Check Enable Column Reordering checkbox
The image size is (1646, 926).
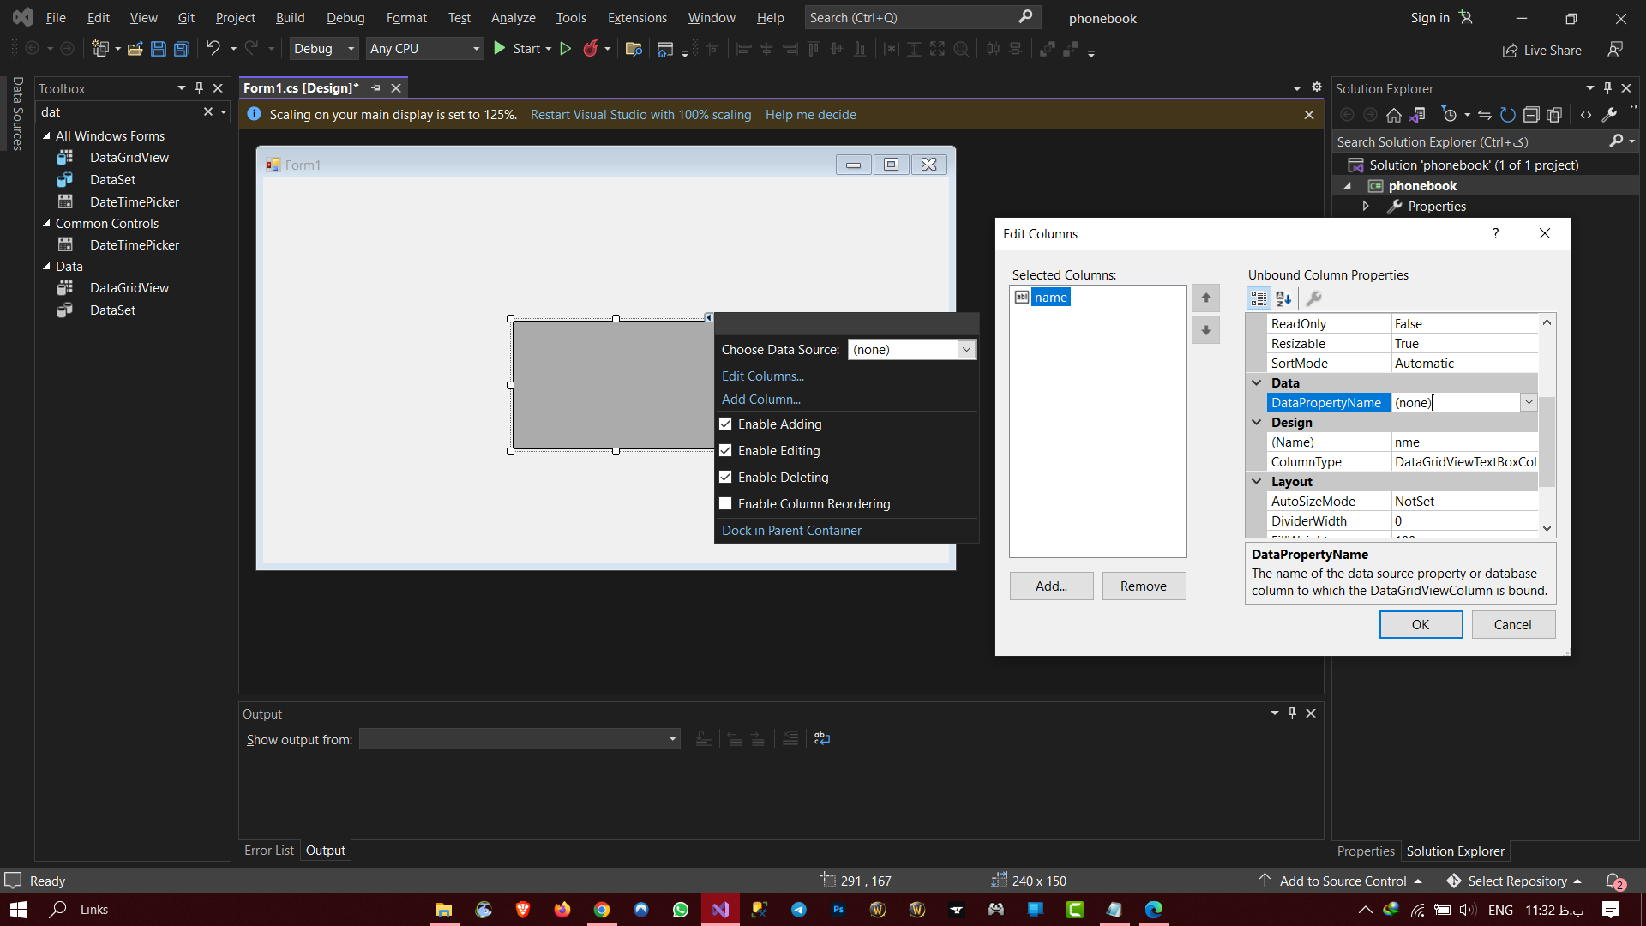point(725,504)
